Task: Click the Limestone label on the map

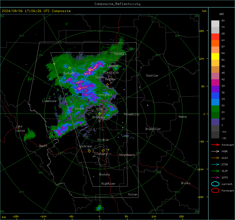Action: (49, 101)
